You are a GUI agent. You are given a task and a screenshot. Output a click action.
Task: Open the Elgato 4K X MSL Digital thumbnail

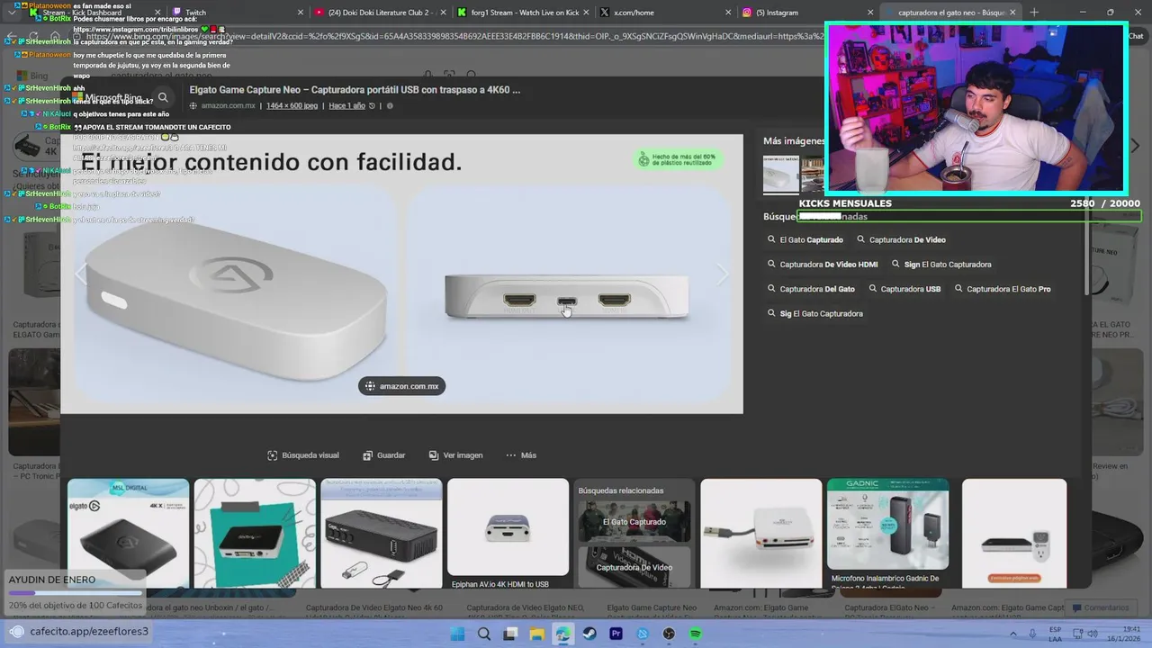click(x=129, y=533)
